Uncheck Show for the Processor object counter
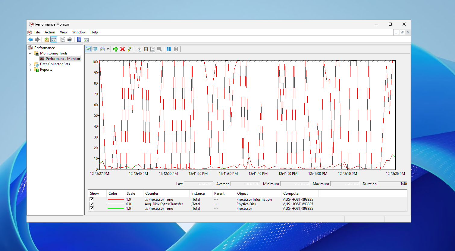455x251 pixels. click(92, 208)
